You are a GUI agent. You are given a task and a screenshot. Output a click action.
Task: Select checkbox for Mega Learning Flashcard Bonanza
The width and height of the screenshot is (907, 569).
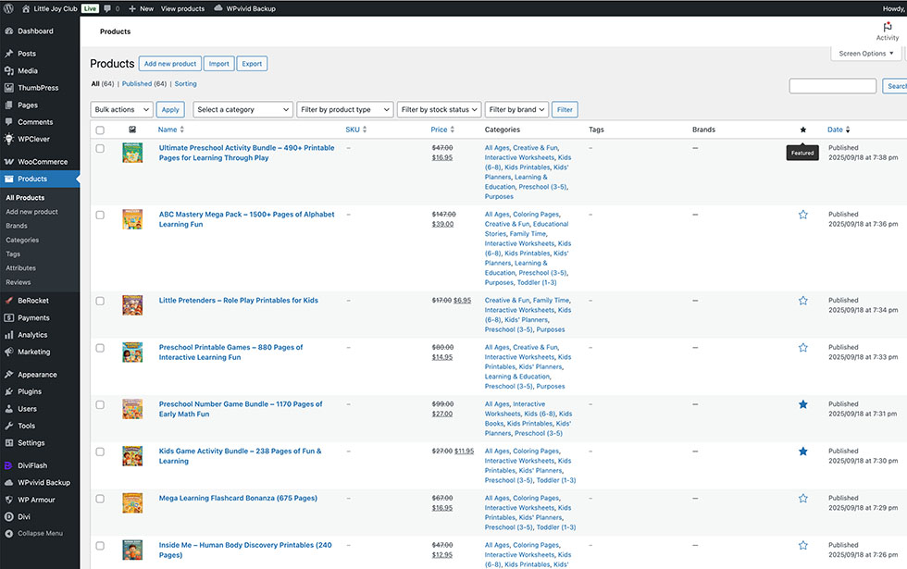100,499
